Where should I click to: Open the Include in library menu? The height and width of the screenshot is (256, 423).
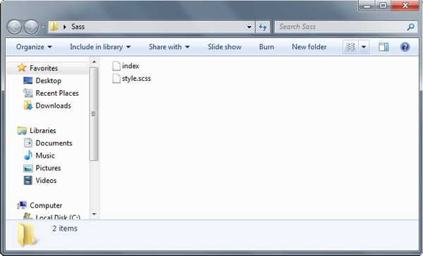(x=100, y=47)
